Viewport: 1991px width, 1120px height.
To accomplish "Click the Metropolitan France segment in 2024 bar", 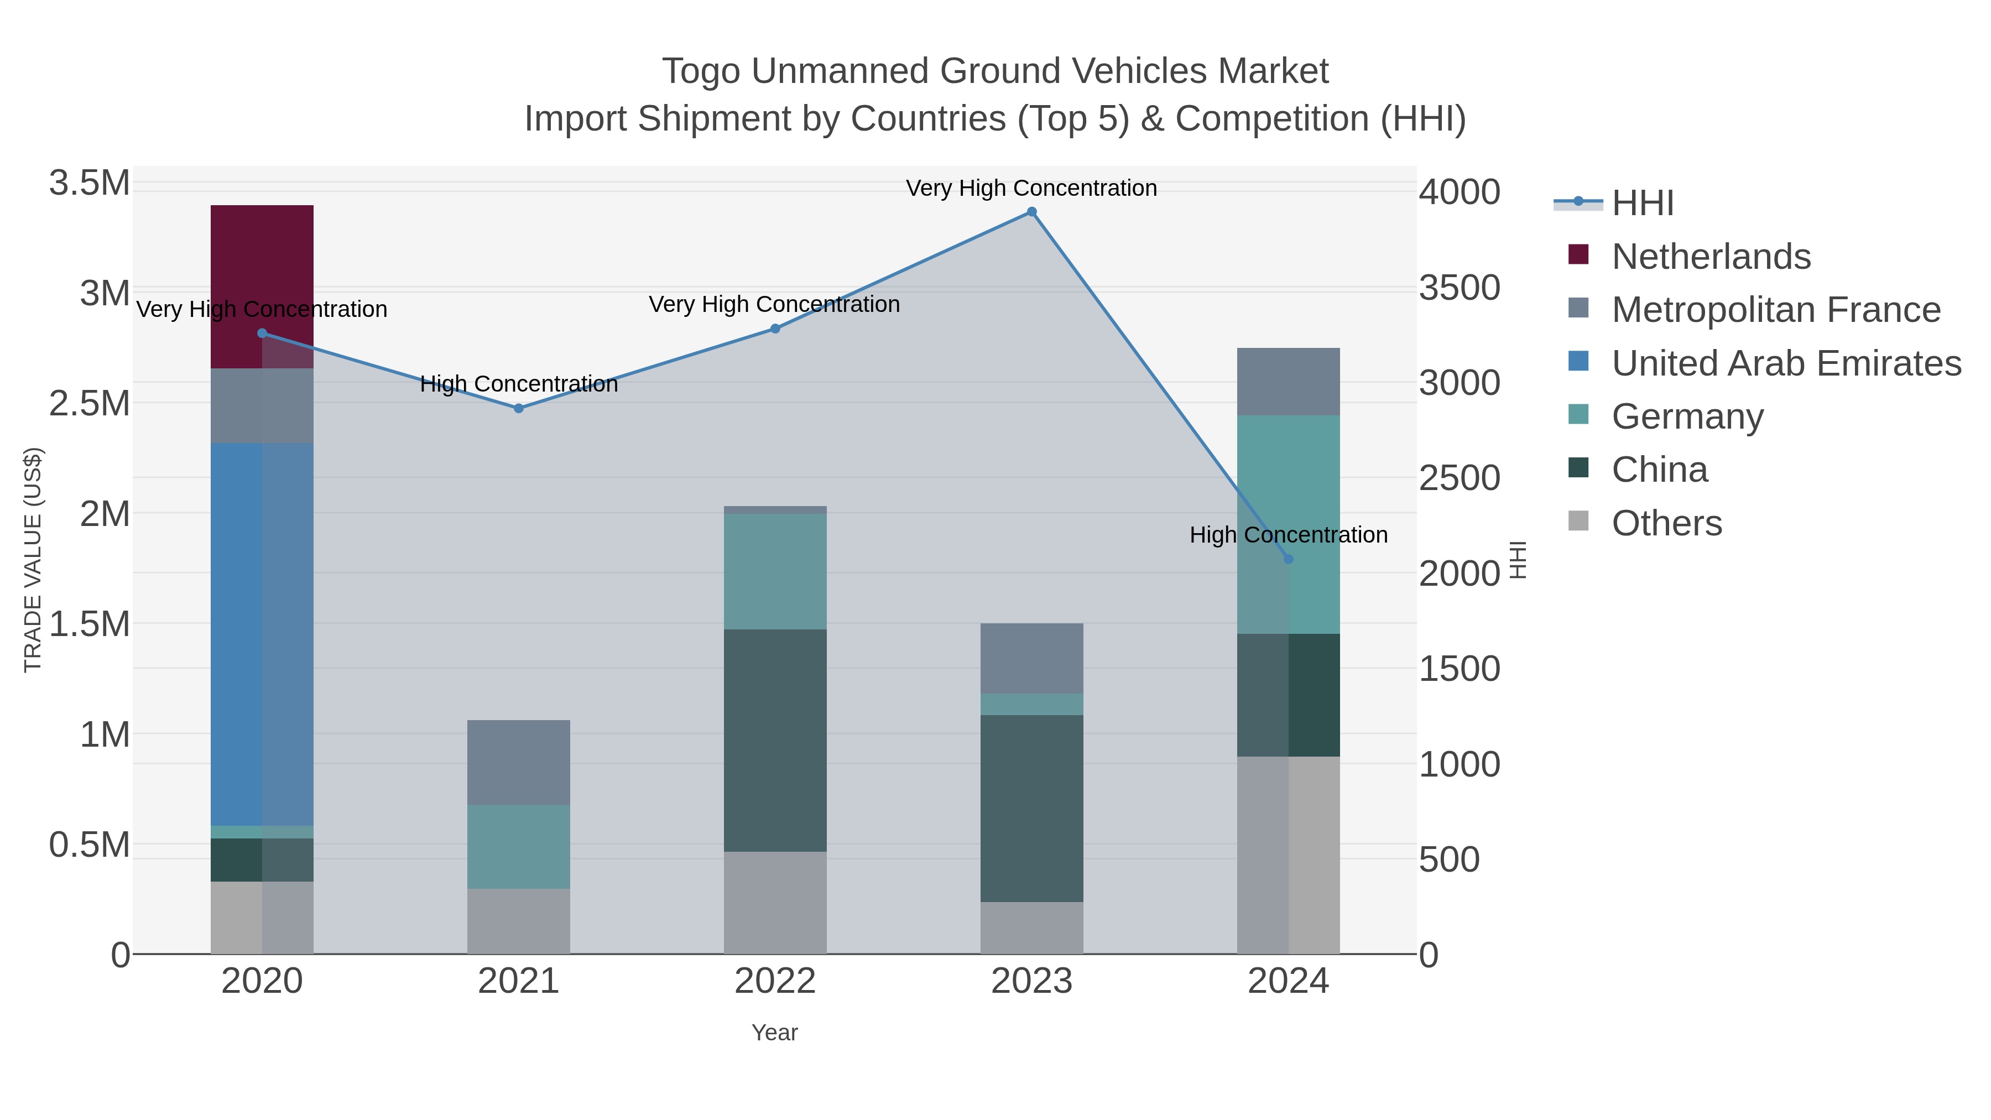I will pos(1289,382).
